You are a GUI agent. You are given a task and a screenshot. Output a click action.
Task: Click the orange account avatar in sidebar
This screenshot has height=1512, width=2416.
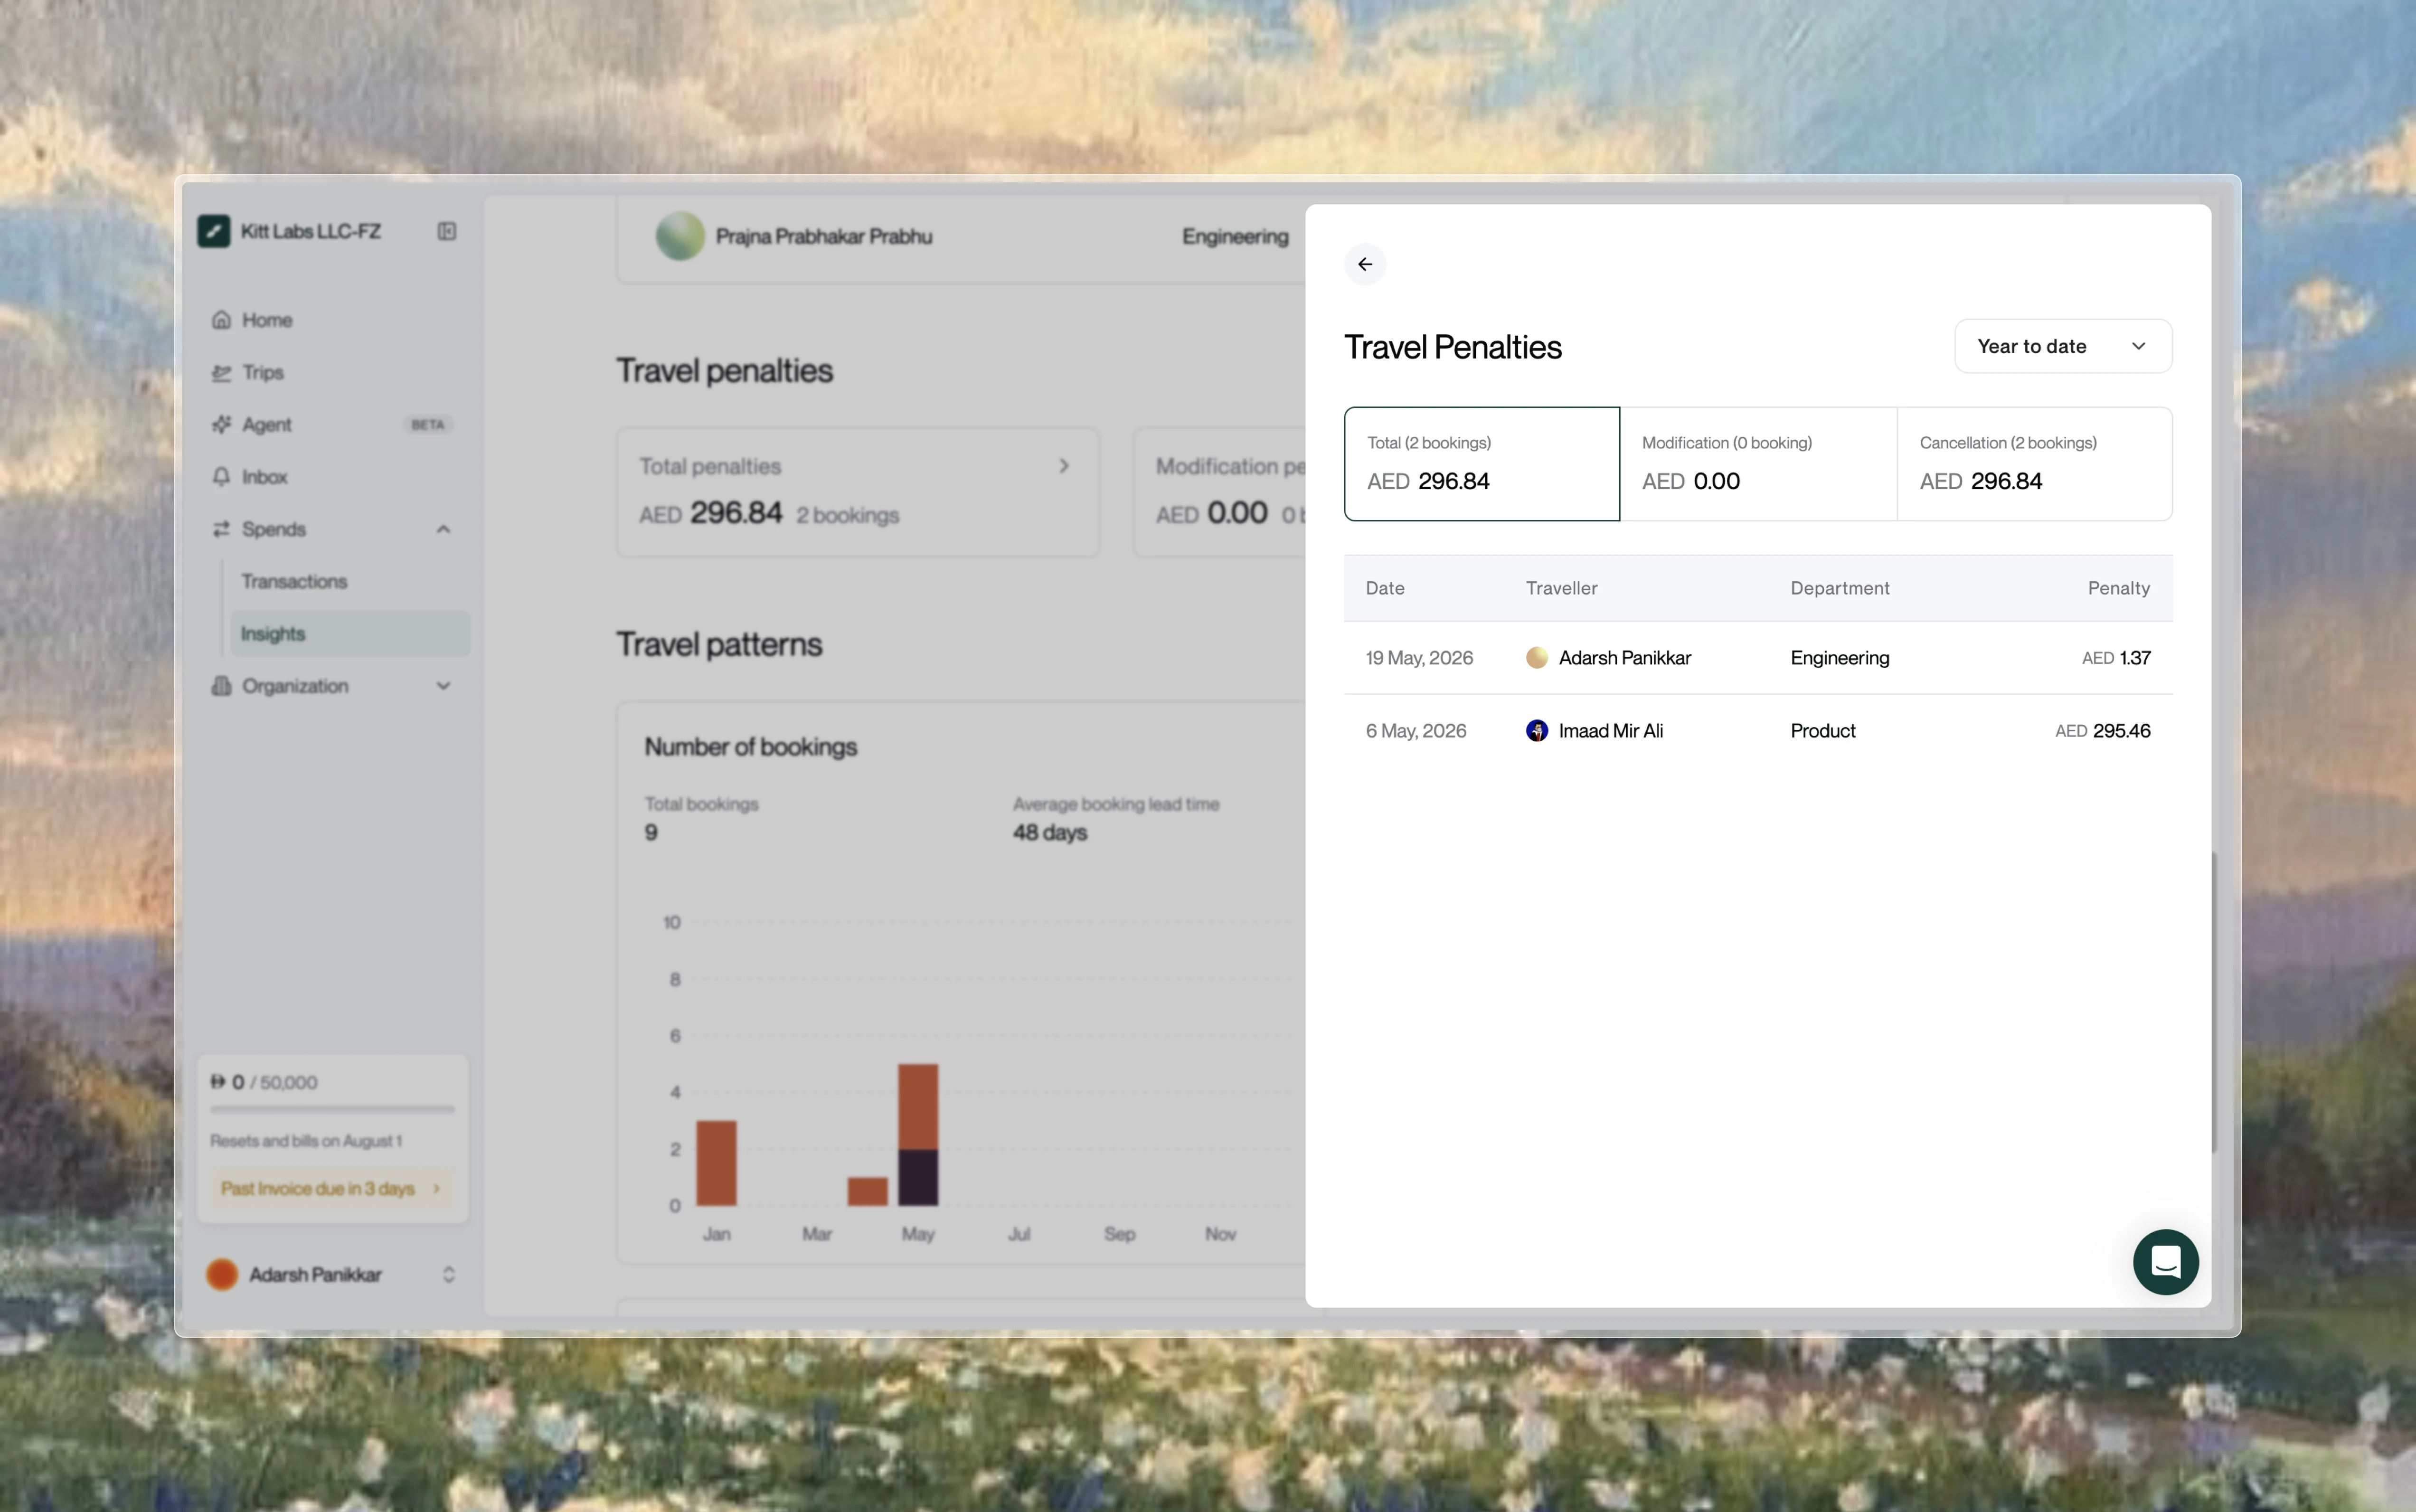pos(222,1274)
